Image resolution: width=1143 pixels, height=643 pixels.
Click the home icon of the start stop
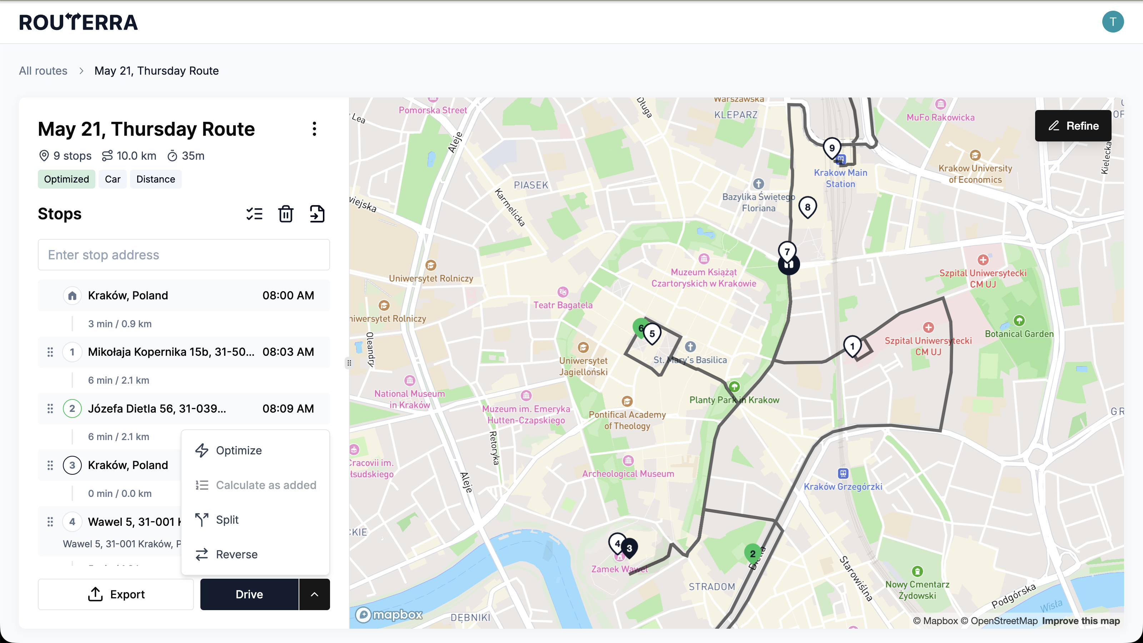pos(72,295)
